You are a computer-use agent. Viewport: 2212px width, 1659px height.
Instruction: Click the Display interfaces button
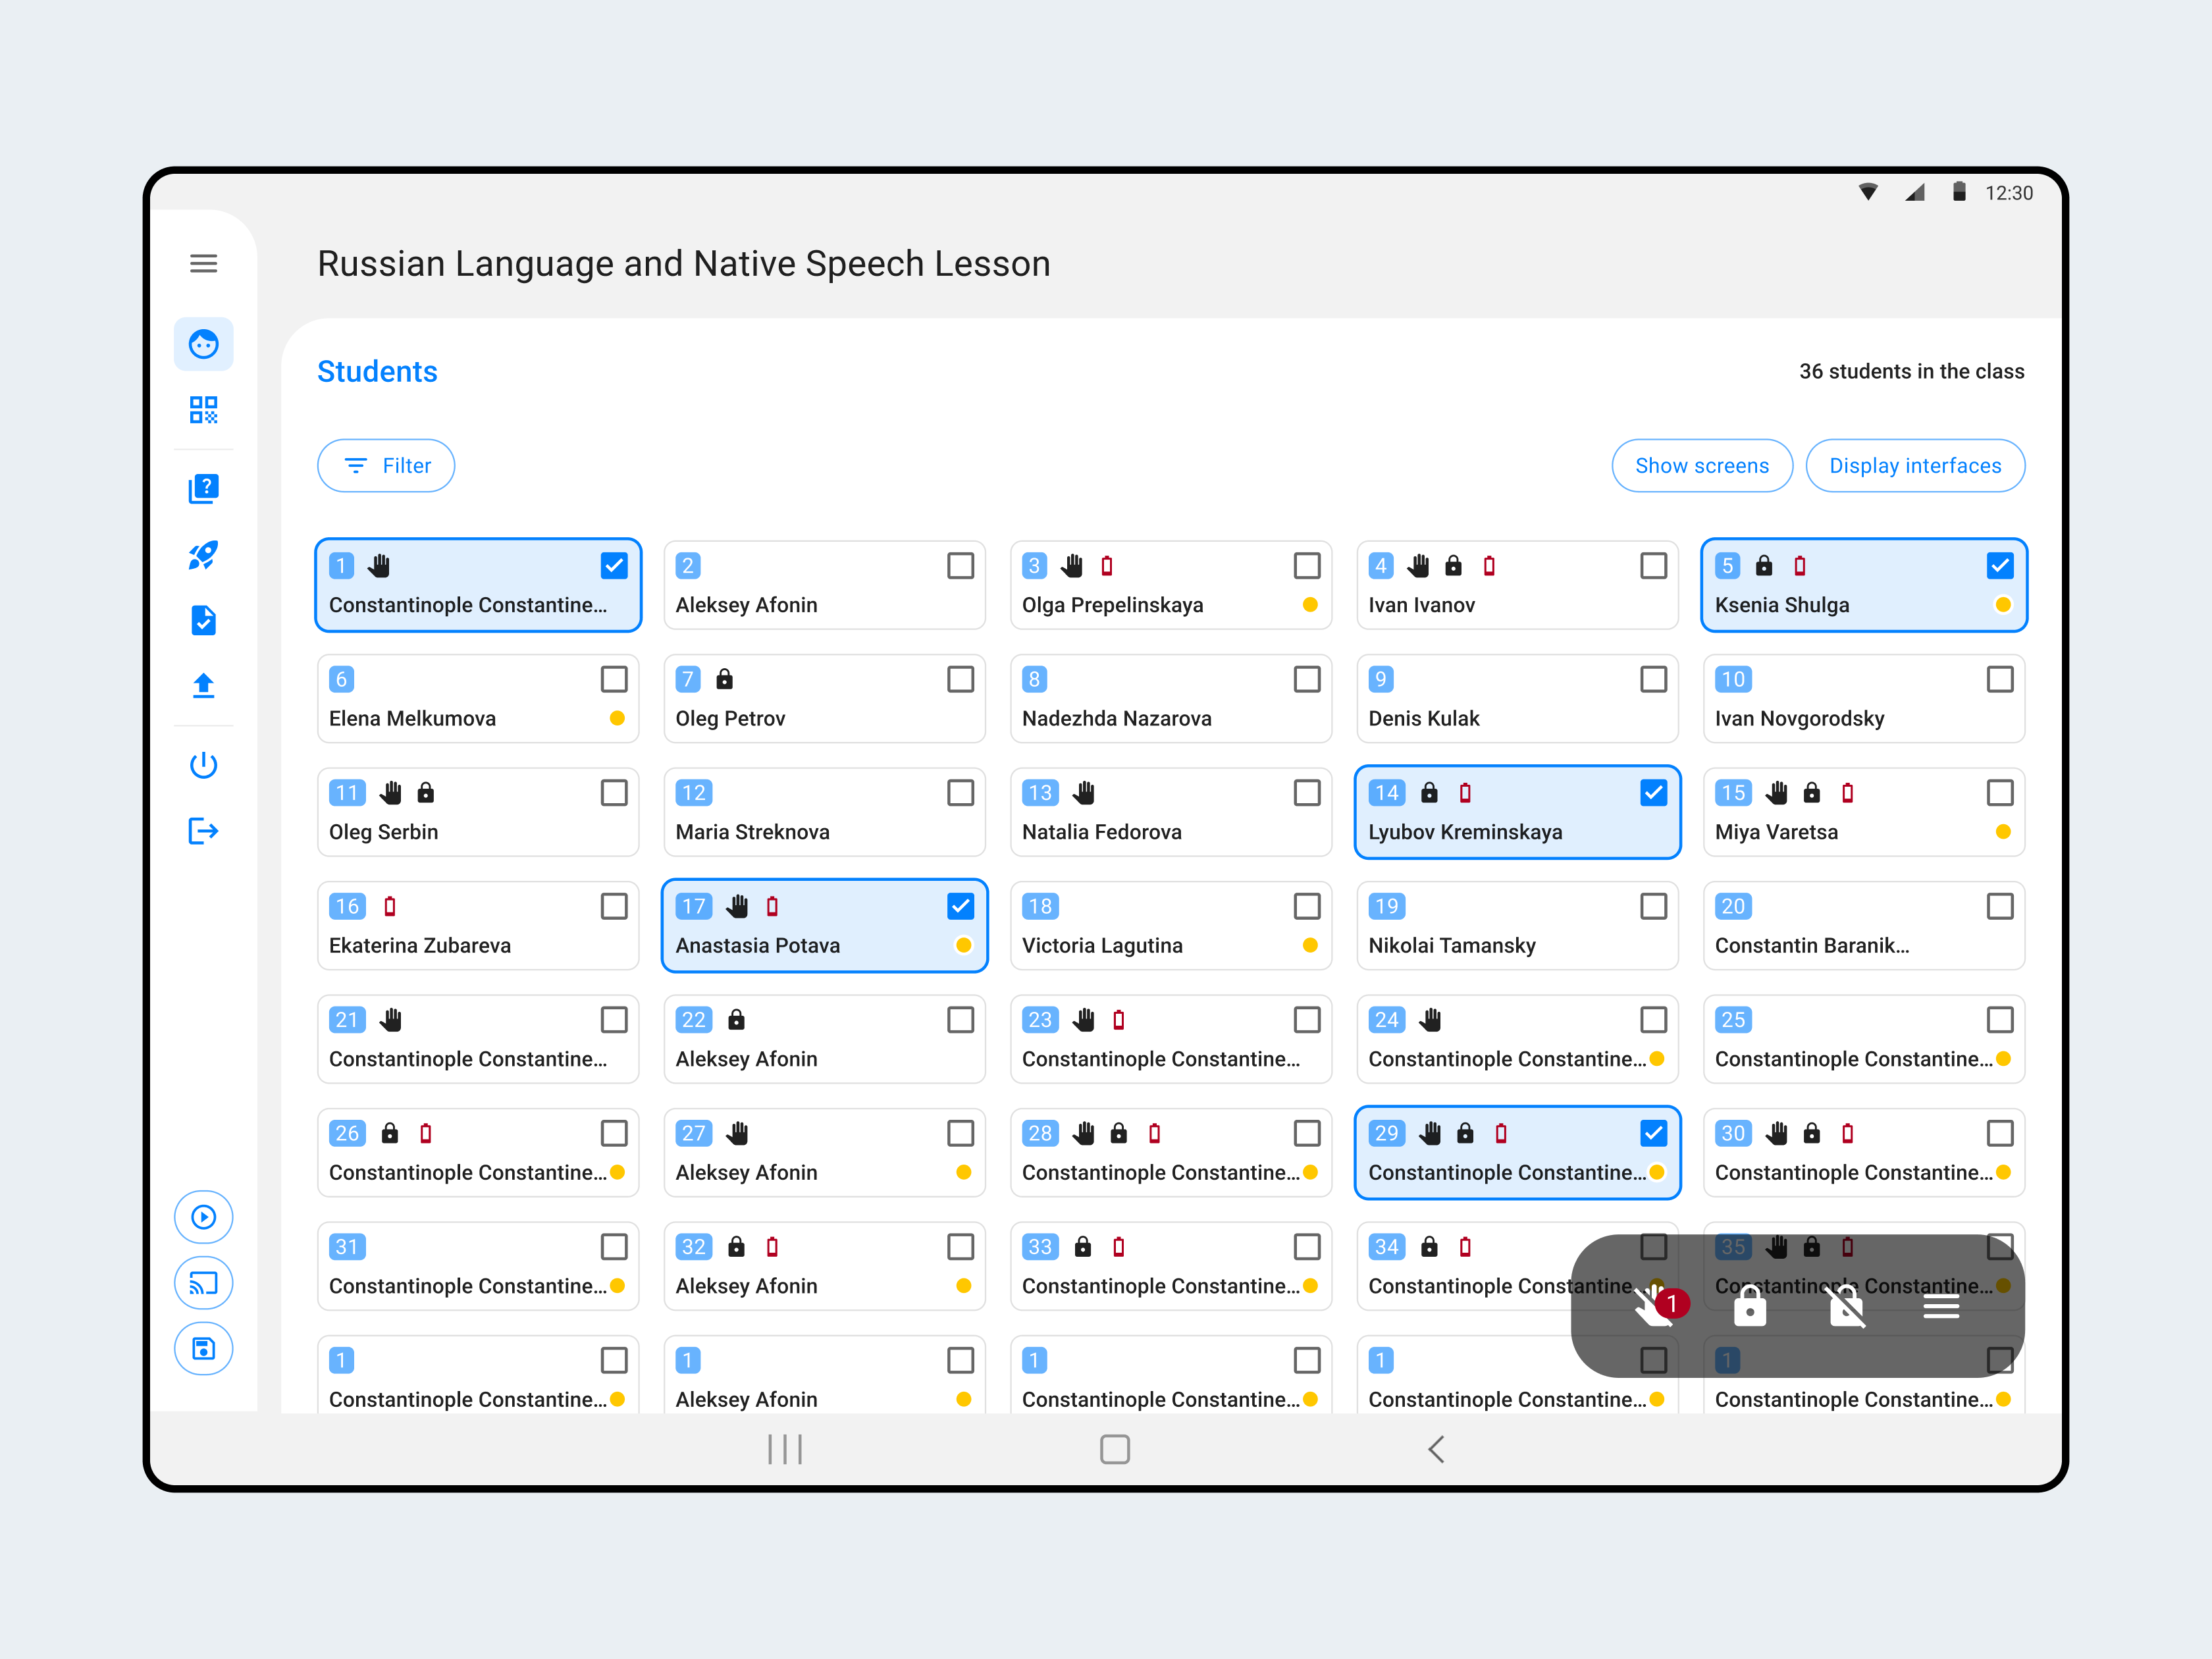(x=1914, y=466)
